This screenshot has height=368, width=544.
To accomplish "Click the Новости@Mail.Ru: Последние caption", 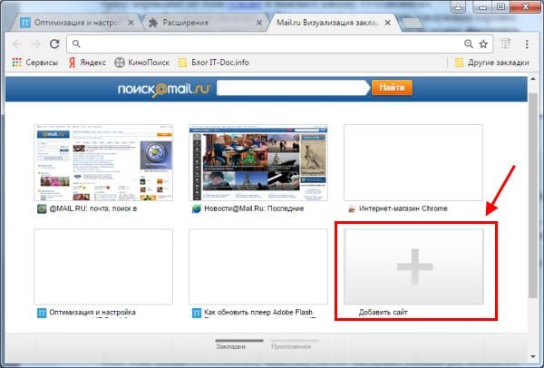I will 254,208.
